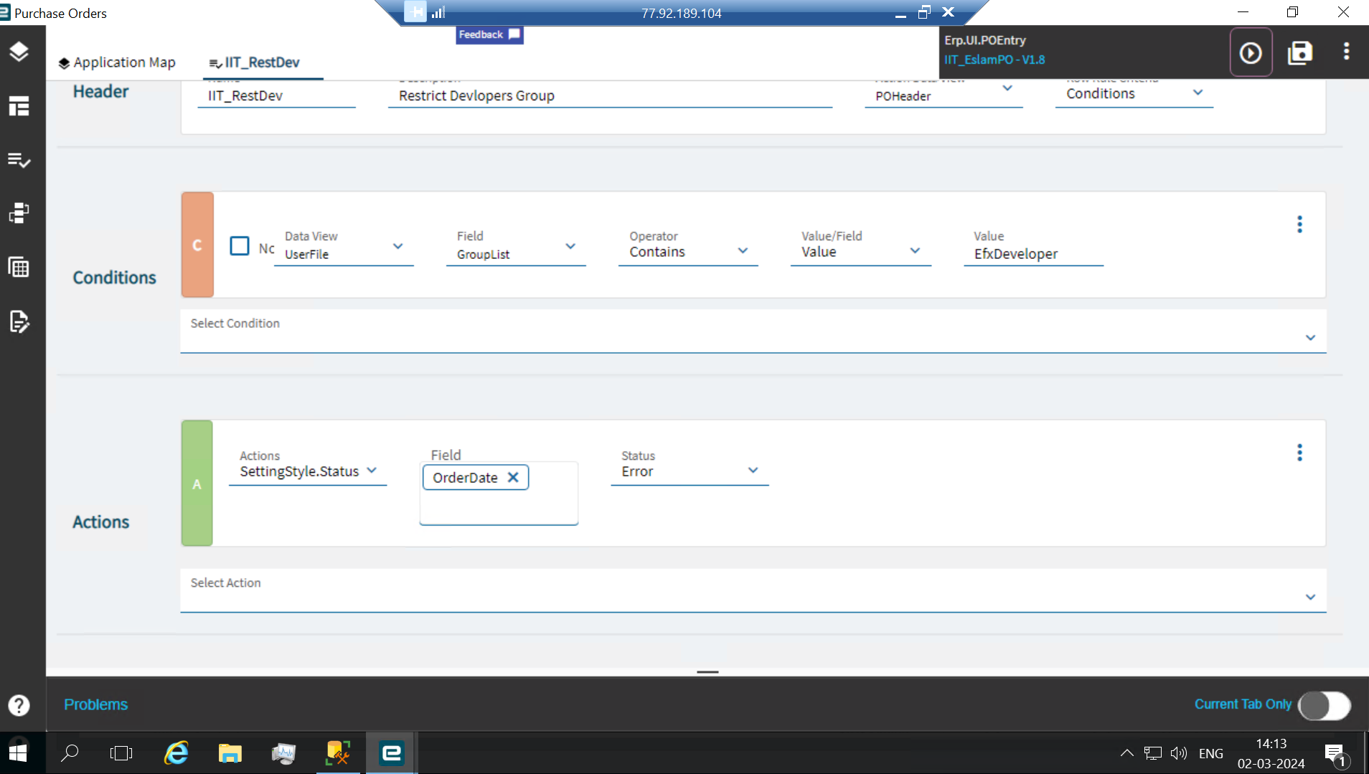Viewport: 1369px width, 774px height.
Task: Open the Operator dropdown showing Contains
Action: coord(743,250)
